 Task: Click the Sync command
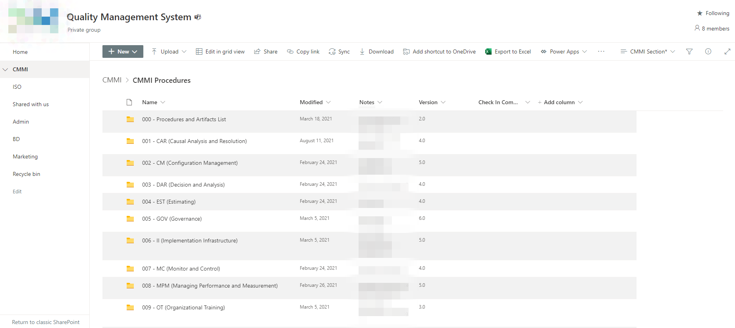pos(340,51)
